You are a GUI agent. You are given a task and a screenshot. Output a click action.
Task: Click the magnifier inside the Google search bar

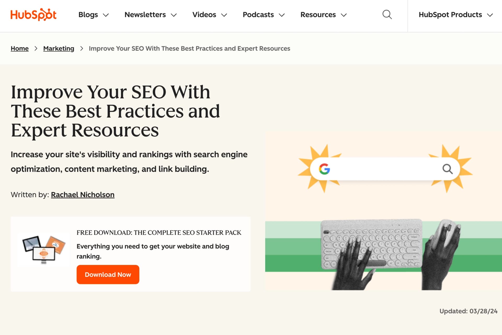pos(447,169)
